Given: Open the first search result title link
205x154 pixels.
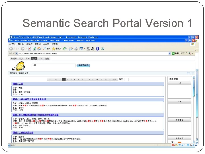Looking at the screenshot, I should pos(18,84).
